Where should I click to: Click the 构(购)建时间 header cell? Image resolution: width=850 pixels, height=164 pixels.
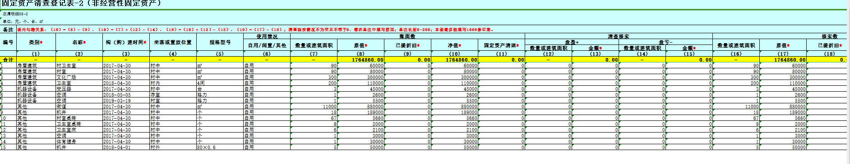point(126,42)
